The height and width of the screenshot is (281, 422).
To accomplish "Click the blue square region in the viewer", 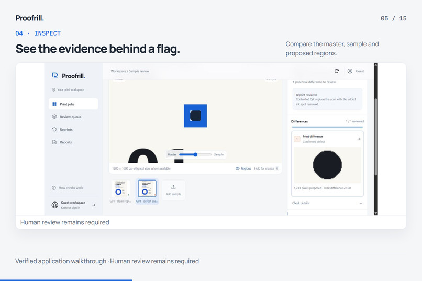I will click(195, 116).
